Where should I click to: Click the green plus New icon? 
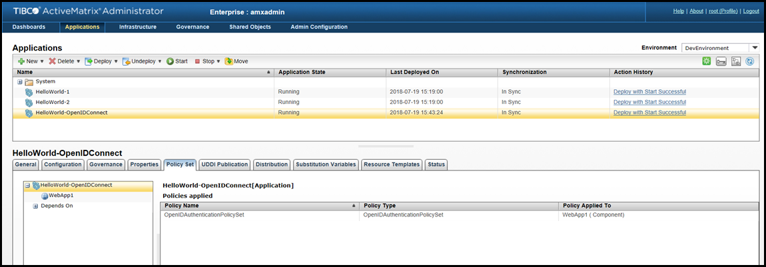tap(21, 61)
